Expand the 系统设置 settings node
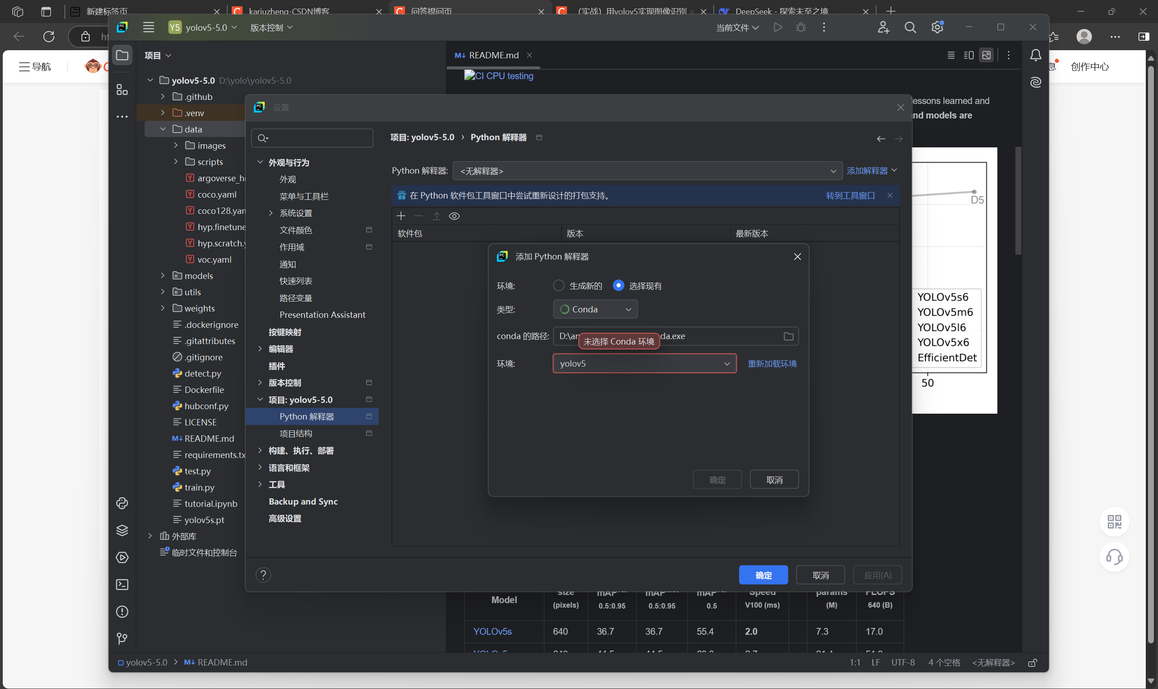 pyautogui.click(x=271, y=213)
